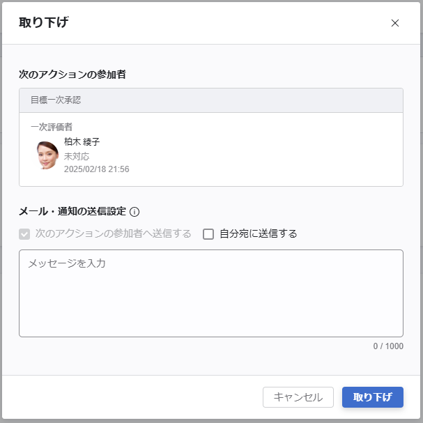Click the 次のアクションの参加者 section heading

click(x=72, y=73)
